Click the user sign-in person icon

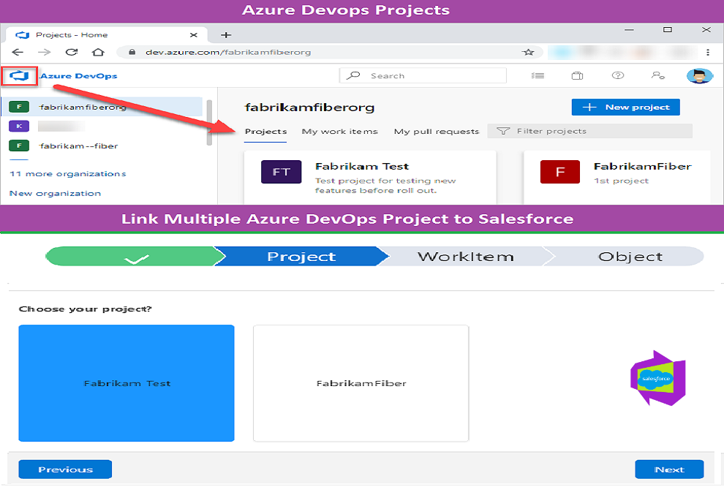[659, 75]
